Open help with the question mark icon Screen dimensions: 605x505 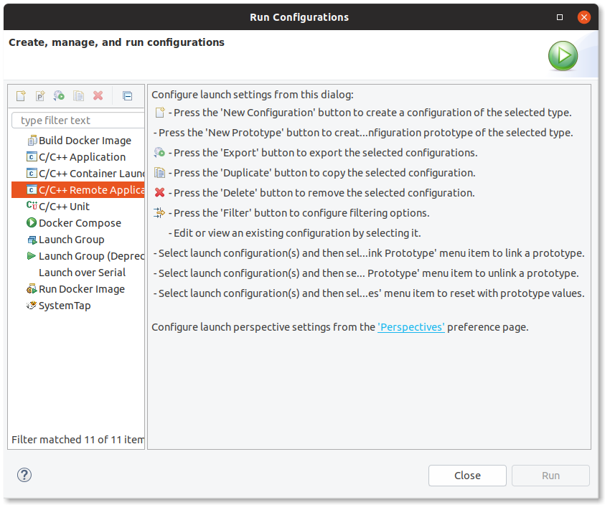coord(24,475)
